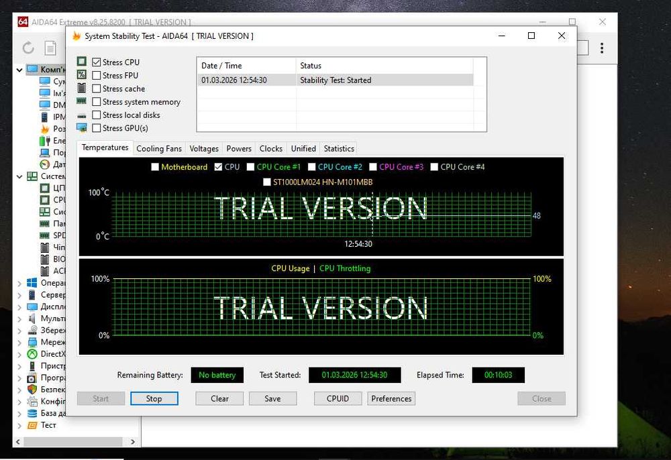The width and height of the screenshot is (671, 460).
Task: Expand the Тест tree node
Action: point(19,425)
